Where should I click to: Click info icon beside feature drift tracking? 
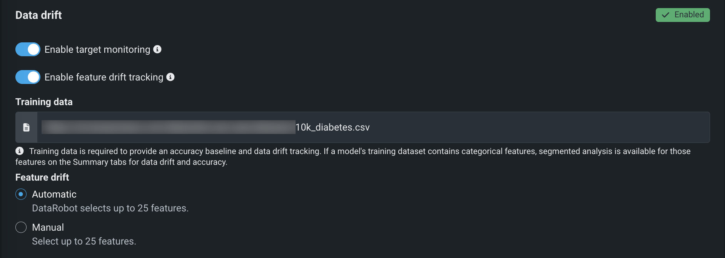[170, 77]
